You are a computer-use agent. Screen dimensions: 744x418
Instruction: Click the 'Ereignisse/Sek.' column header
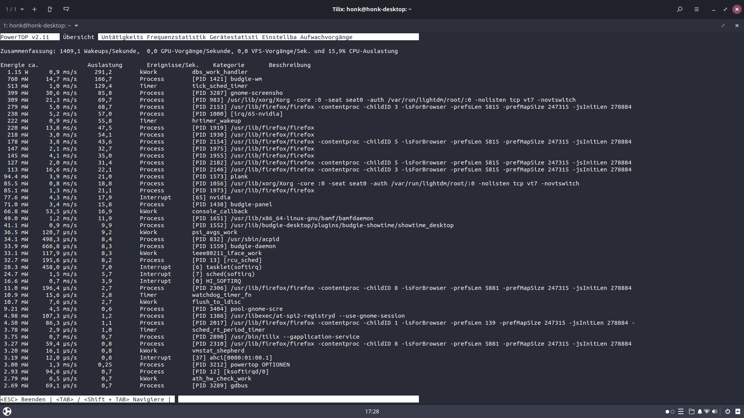(x=173, y=65)
